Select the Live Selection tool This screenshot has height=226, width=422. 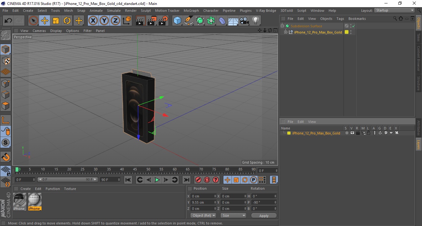coord(34,21)
